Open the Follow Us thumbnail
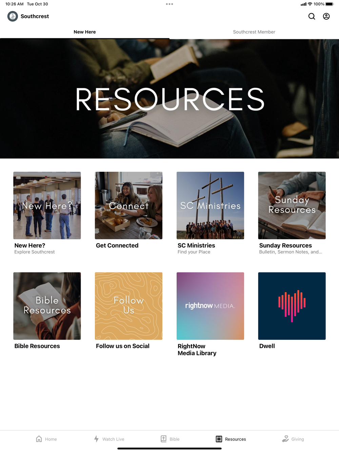 pos(128,306)
